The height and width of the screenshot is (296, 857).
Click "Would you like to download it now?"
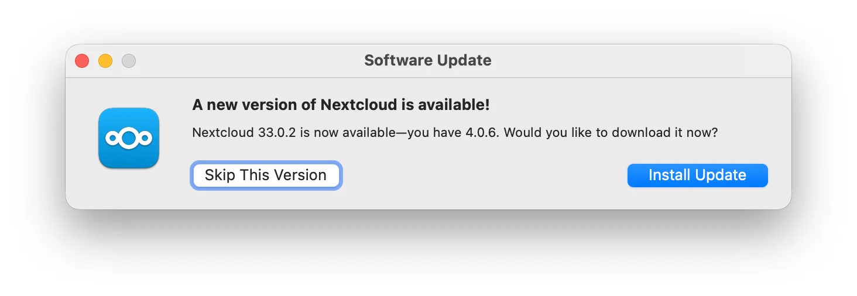tap(611, 133)
